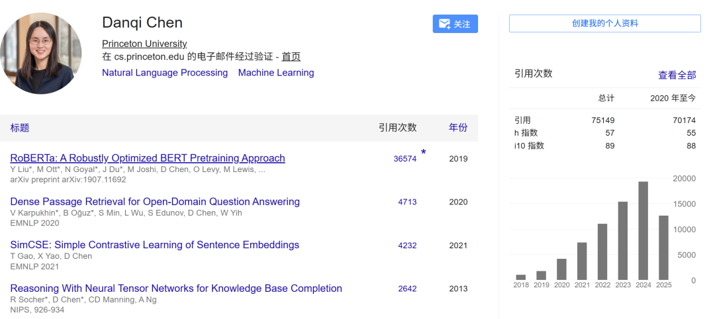715x319 pixels.
Task: Sort publications by 标题 column header
Action: point(20,128)
